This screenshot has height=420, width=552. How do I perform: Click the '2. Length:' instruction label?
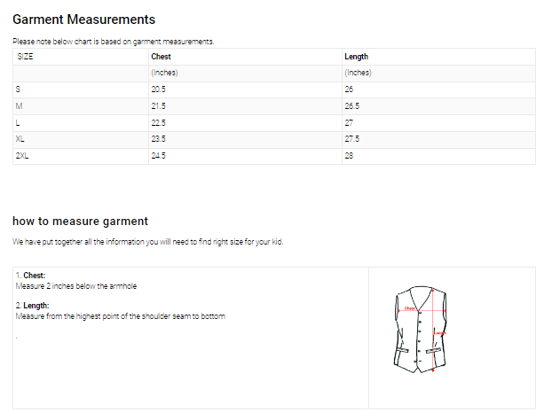point(32,306)
